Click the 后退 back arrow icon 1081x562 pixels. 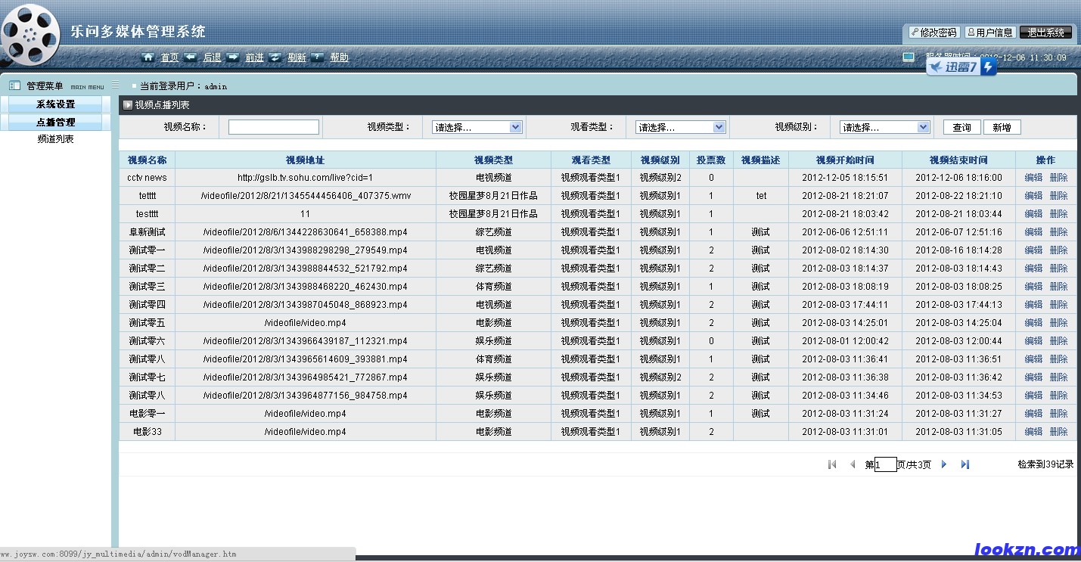(190, 57)
